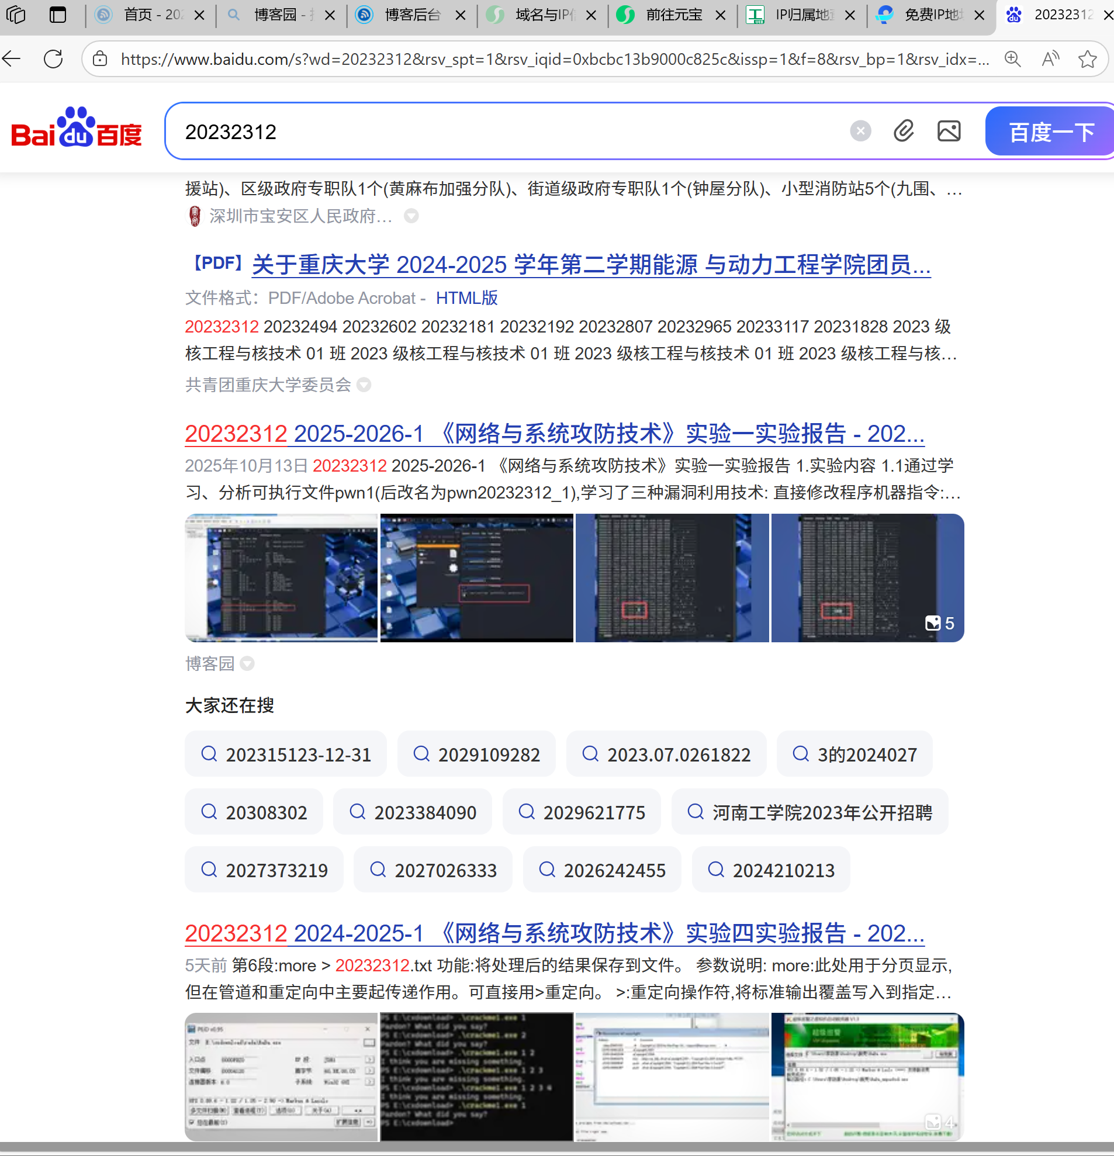
Task: Close the 域名与IP tab
Action: click(x=591, y=15)
